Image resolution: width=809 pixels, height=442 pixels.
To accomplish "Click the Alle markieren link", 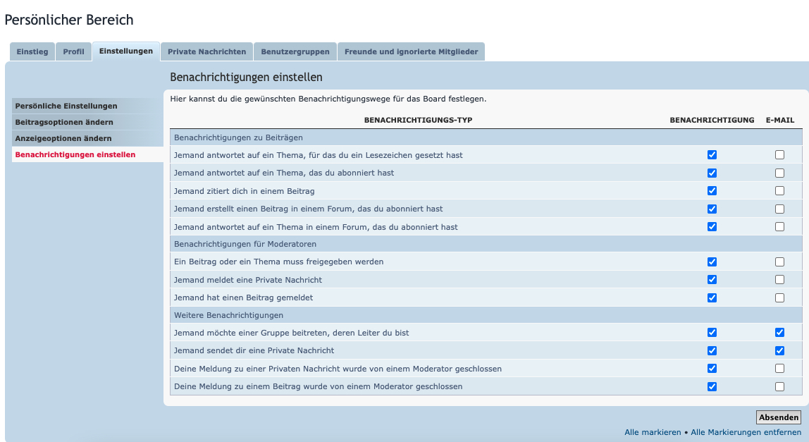I will coord(652,432).
